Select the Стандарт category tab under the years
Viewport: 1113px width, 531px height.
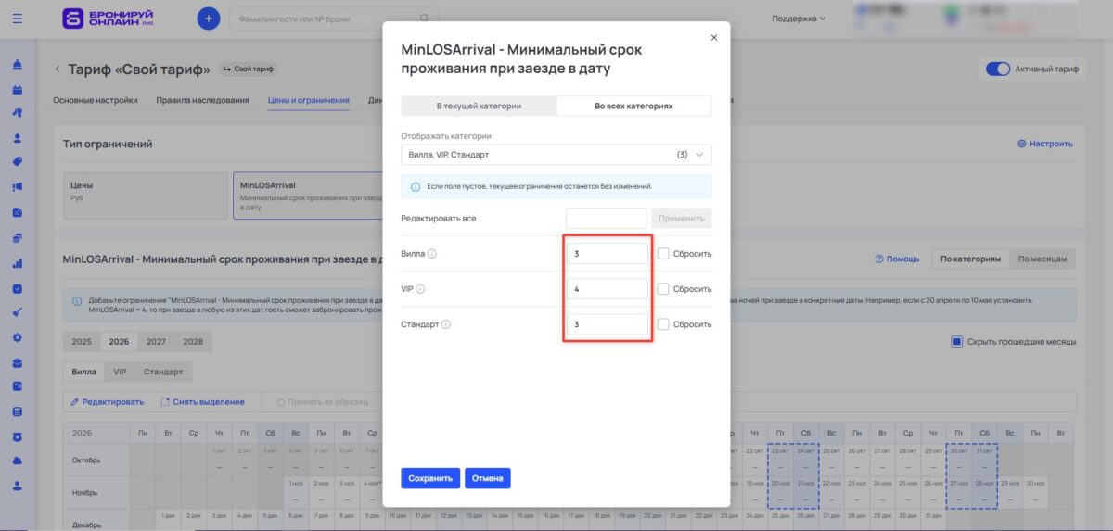tap(163, 372)
